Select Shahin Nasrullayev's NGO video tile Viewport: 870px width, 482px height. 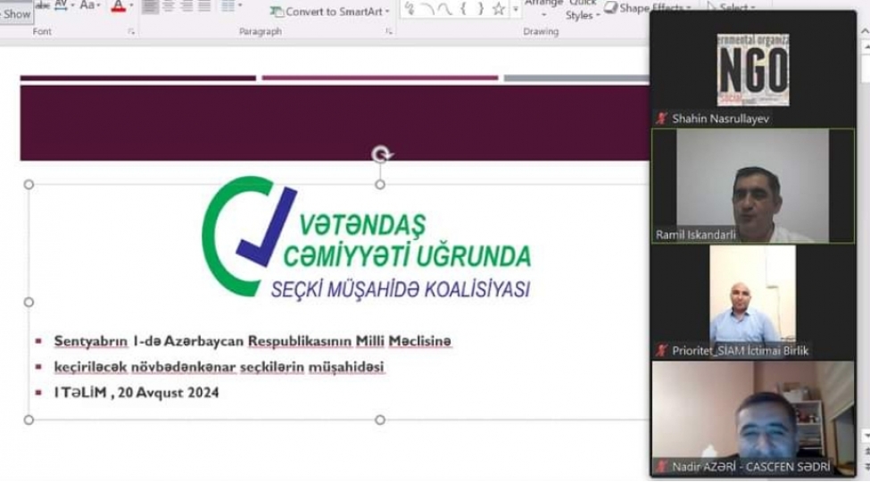point(753,70)
